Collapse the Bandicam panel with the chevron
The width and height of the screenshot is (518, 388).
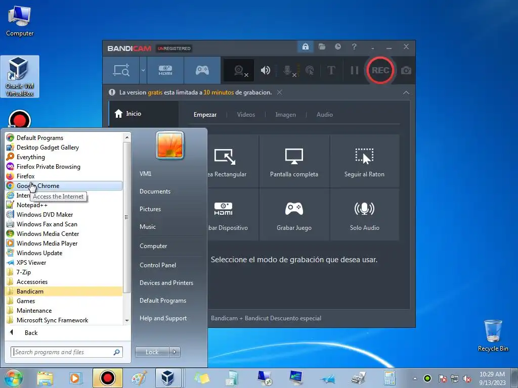pos(406,93)
